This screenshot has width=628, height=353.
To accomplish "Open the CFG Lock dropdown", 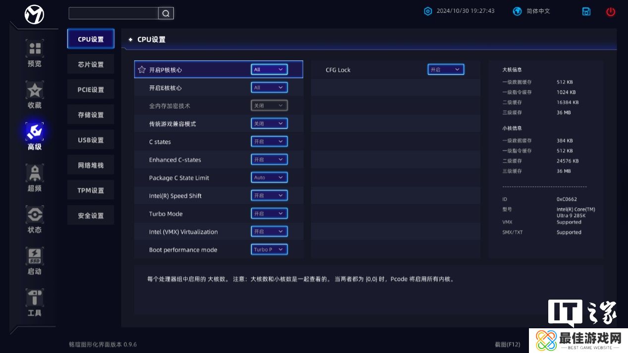I will [446, 70].
